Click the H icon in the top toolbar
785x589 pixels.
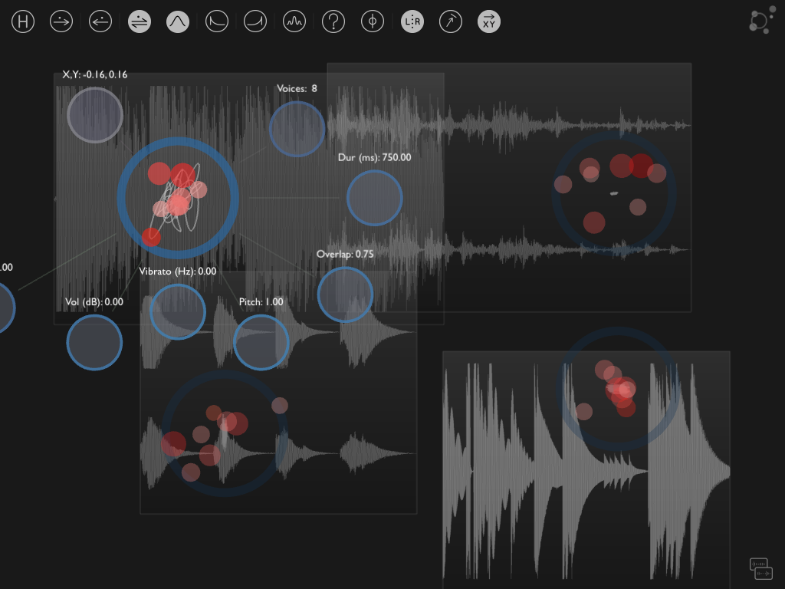pyautogui.click(x=23, y=21)
